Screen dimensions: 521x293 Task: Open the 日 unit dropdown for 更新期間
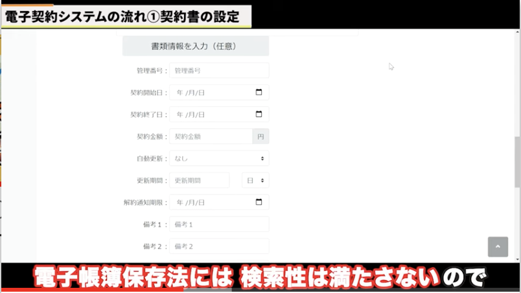(x=255, y=180)
